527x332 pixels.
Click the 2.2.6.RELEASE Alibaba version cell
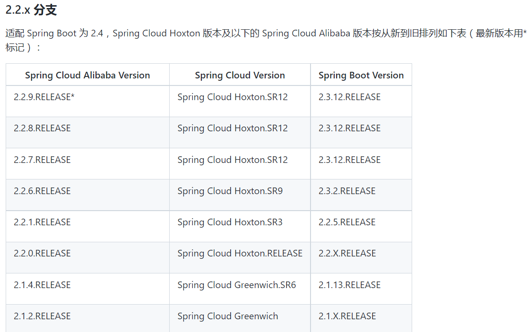tap(42, 191)
